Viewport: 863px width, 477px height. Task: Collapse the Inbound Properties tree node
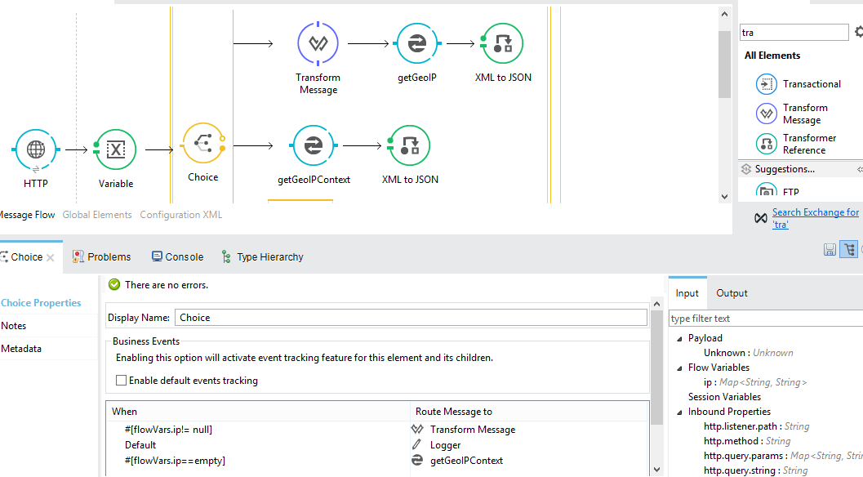coord(679,412)
